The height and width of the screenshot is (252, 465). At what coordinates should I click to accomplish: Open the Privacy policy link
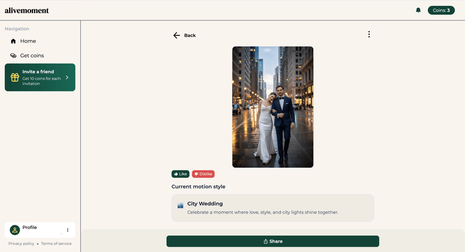point(21,243)
